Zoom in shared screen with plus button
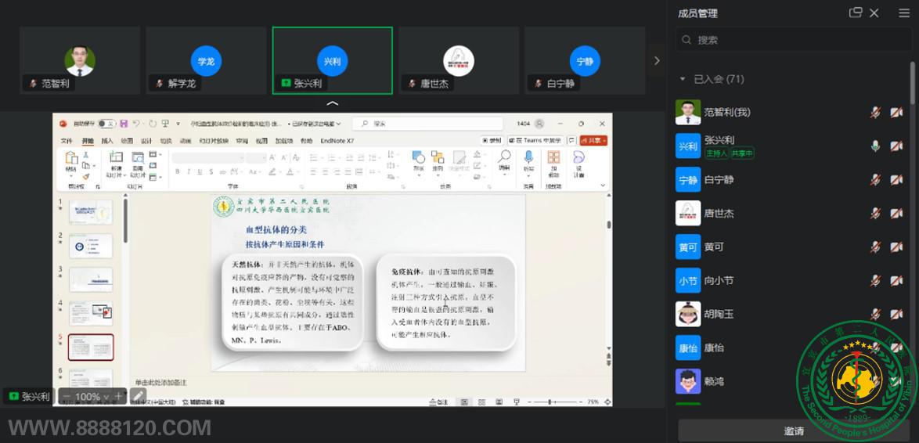The image size is (919, 443). pos(118,397)
